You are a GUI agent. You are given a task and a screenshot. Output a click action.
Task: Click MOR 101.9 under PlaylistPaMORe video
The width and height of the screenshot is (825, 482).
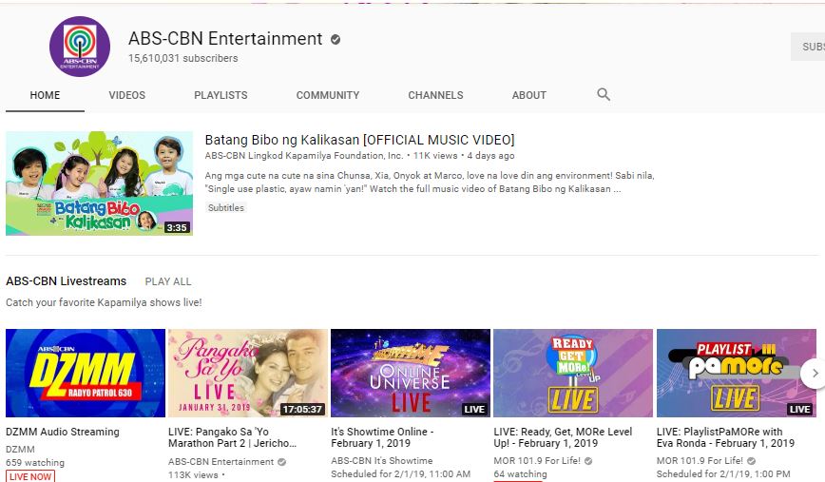point(700,461)
